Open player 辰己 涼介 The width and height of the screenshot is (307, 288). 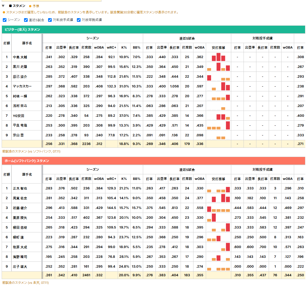coord(20,77)
